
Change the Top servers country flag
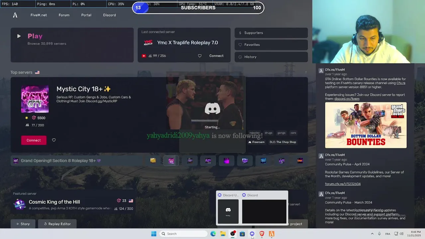coord(37,72)
